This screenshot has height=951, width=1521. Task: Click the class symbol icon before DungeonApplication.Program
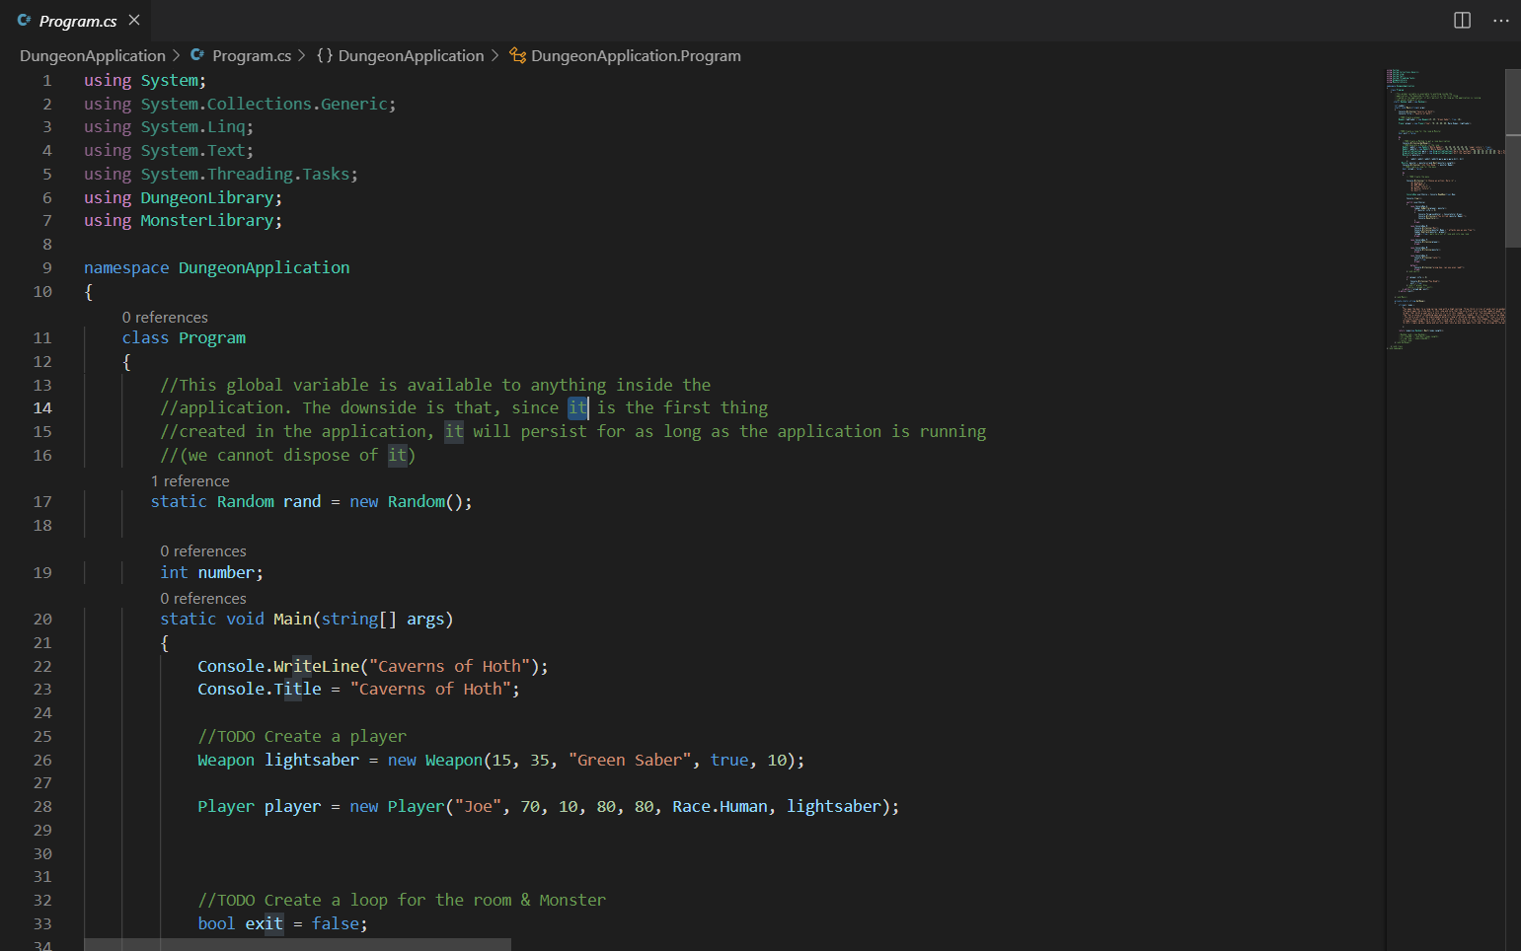[x=517, y=55]
